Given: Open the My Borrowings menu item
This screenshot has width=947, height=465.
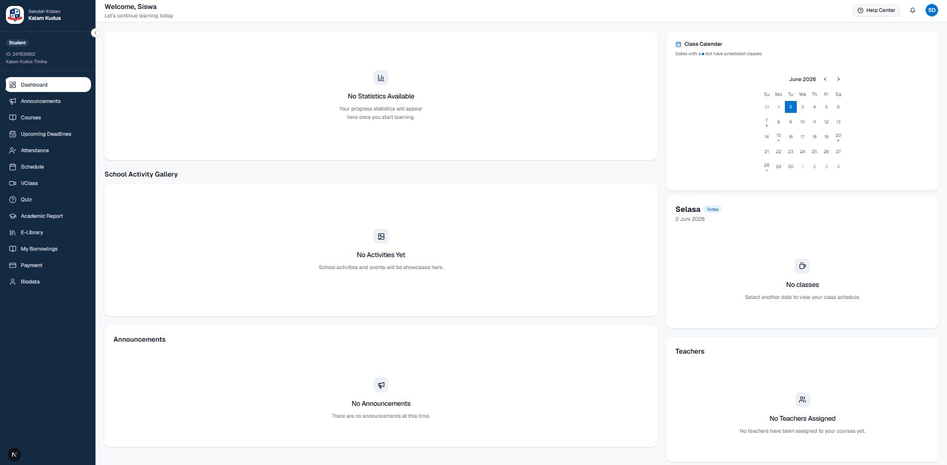Looking at the screenshot, I should (48, 249).
